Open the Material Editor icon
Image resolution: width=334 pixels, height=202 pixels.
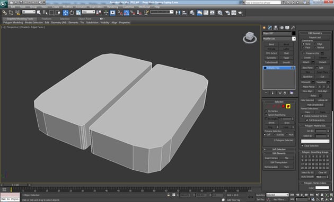click(x=220, y=13)
